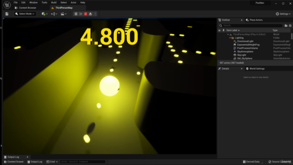This screenshot has height=165, width=293.
Task: Switch to the World Settings tab
Action: coord(255,69)
